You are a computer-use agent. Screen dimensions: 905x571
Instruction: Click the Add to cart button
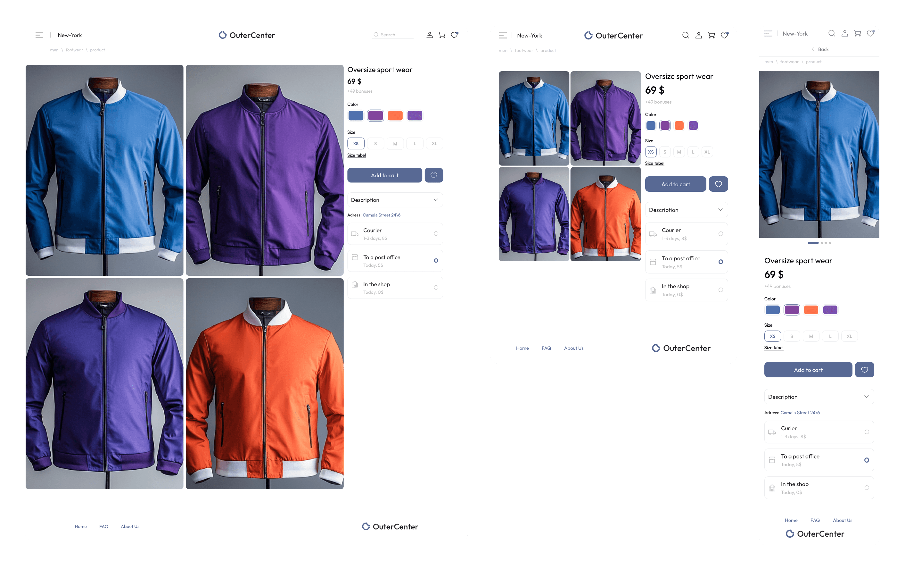pyautogui.click(x=384, y=175)
